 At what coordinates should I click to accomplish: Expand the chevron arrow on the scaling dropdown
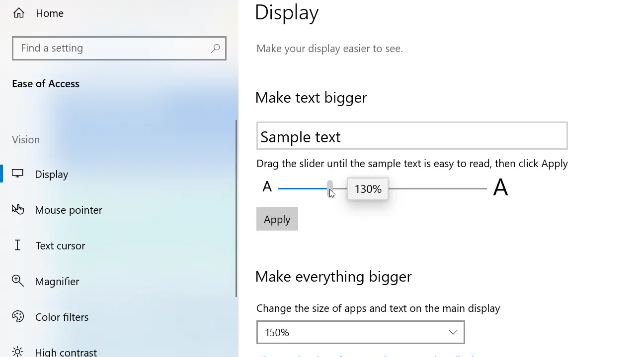(453, 332)
